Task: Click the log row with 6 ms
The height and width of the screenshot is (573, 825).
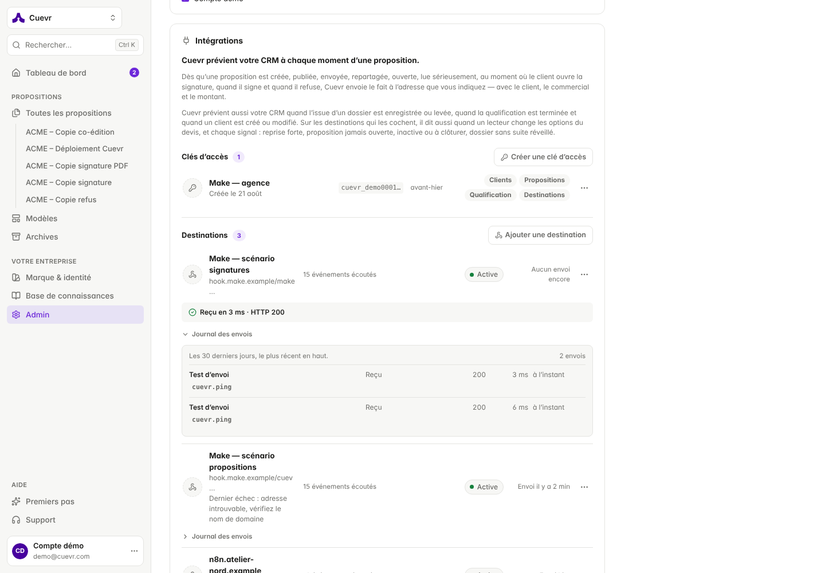Action: (x=387, y=414)
